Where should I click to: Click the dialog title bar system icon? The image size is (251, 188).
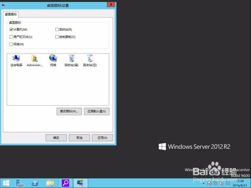coord(4,5)
